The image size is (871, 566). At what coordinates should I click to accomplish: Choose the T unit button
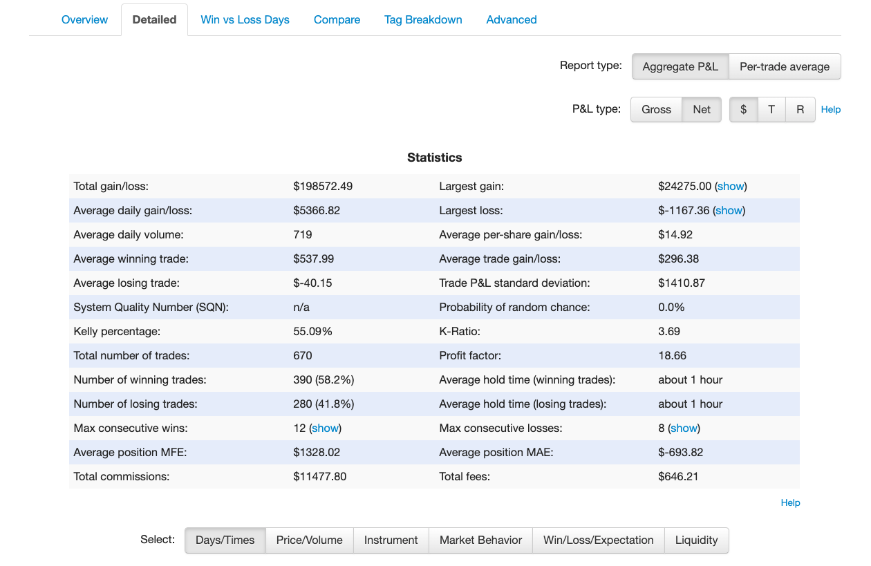click(771, 109)
